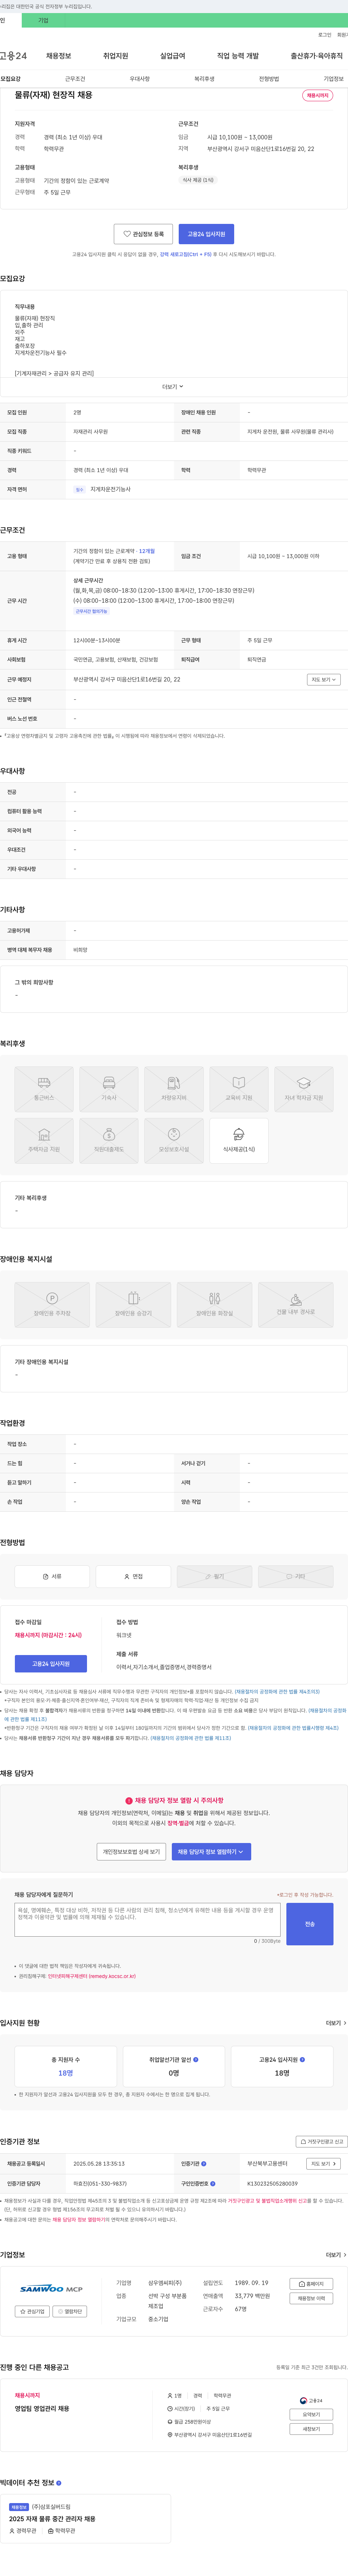This screenshot has width=348, height=2576.
Task: Click the 관심기업 star button
Action: [32, 2312]
